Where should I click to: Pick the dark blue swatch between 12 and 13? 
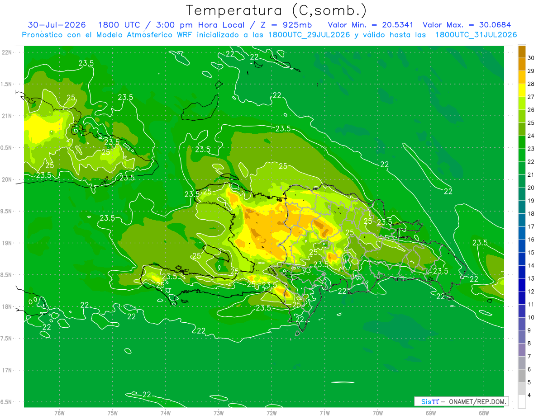[x=522, y=285]
